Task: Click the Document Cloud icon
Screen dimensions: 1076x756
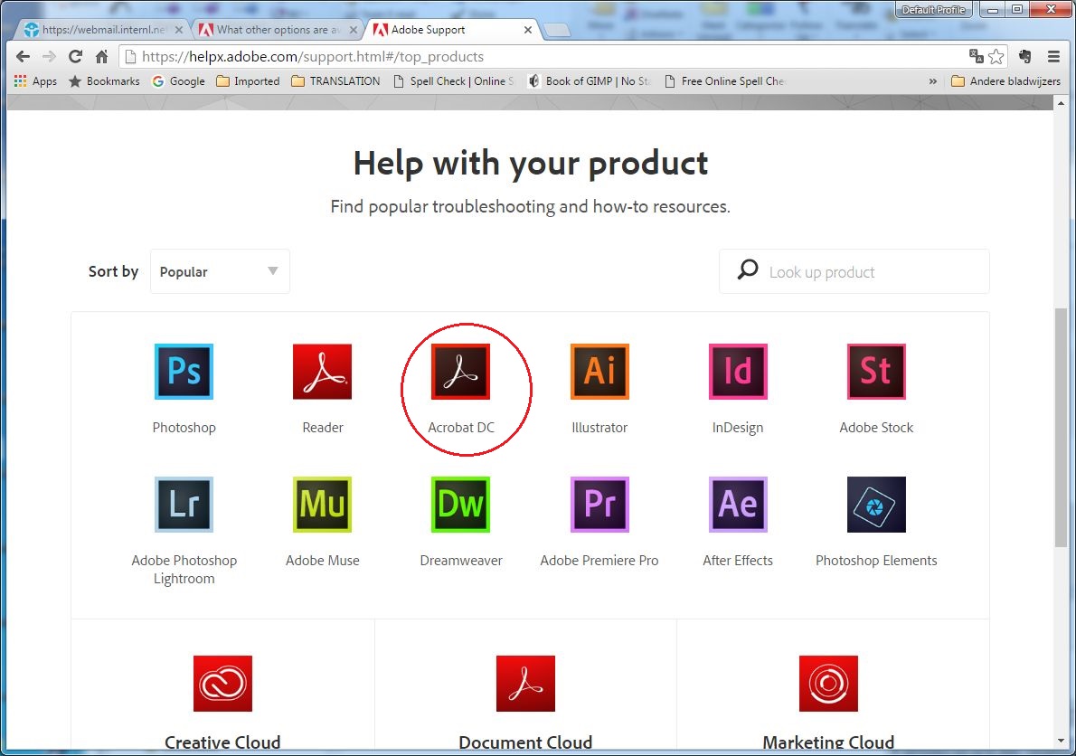Action: point(525,683)
